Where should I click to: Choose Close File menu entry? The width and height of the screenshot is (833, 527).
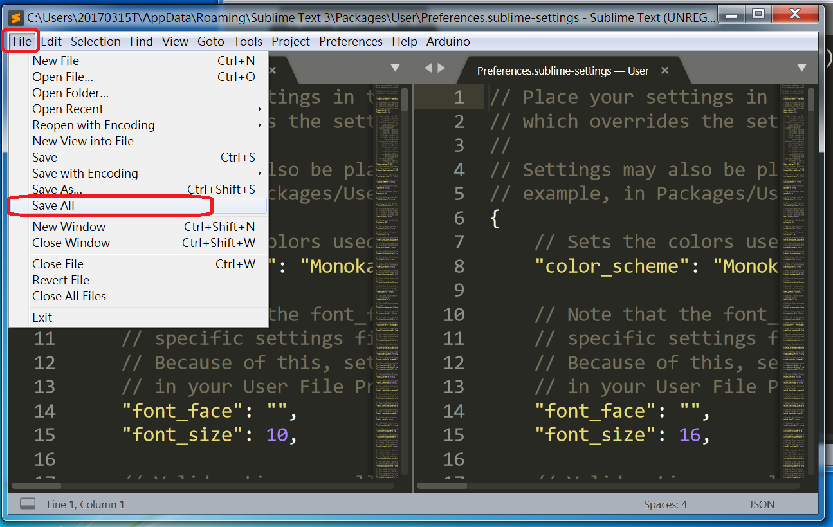(x=138, y=264)
